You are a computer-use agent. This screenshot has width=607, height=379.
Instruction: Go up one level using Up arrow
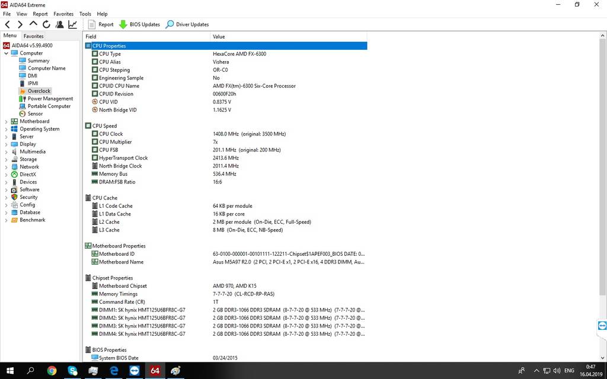pyautogui.click(x=33, y=24)
